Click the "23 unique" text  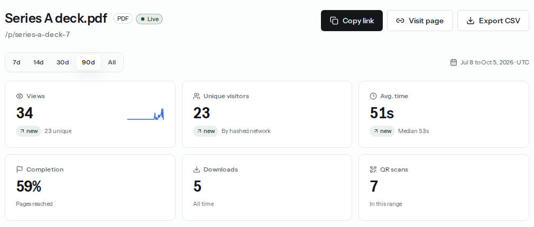click(x=58, y=131)
